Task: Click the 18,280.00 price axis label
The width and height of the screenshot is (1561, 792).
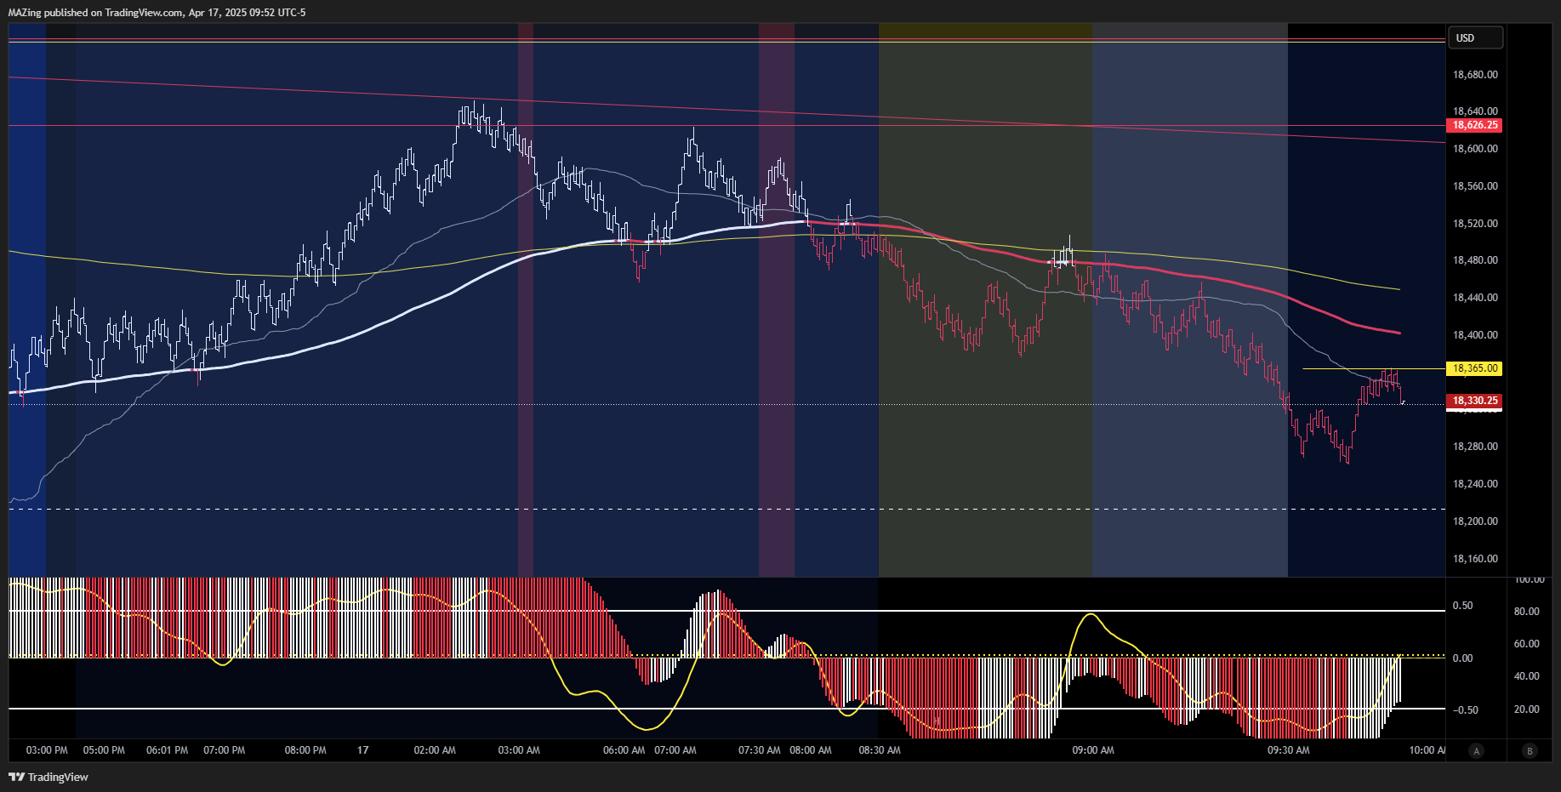Action: click(x=1475, y=447)
